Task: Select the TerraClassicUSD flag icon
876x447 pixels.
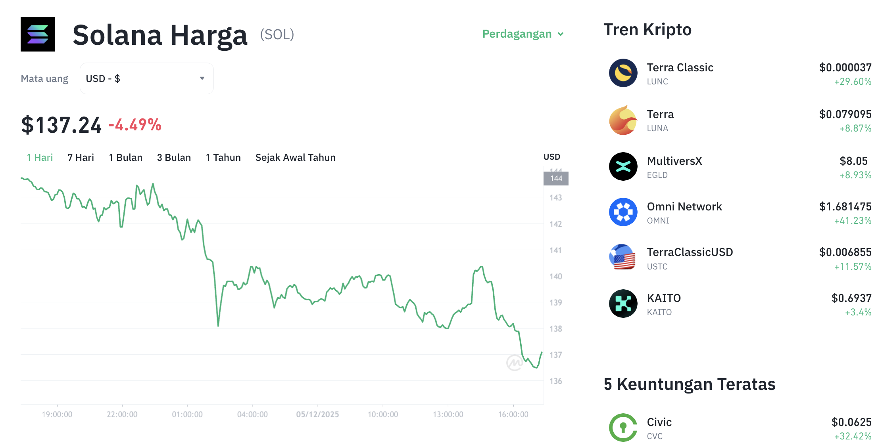Action: (x=622, y=258)
